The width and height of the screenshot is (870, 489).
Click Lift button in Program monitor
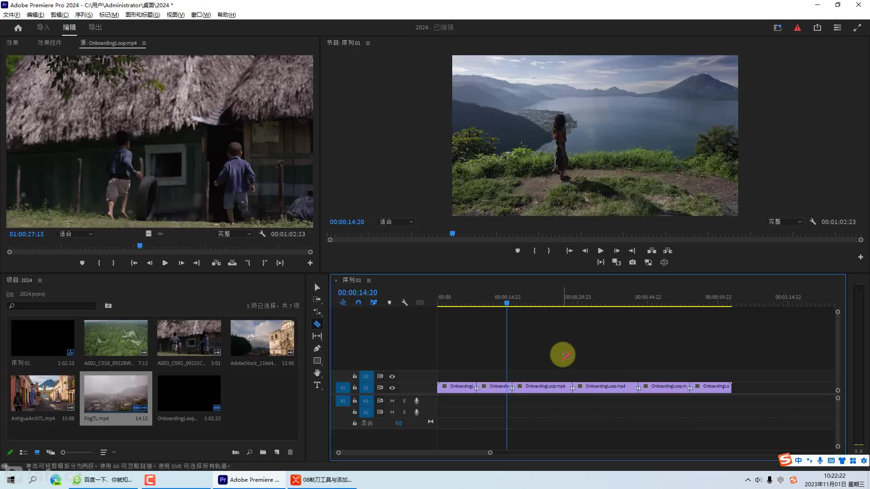click(x=652, y=250)
